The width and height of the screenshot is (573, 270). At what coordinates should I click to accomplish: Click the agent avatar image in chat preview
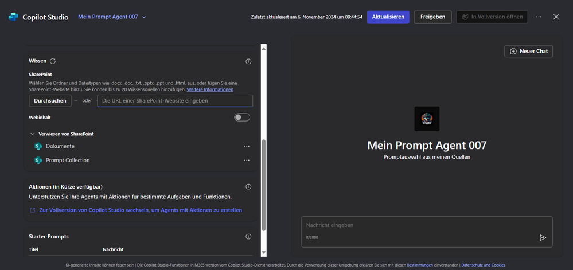[x=427, y=119]
